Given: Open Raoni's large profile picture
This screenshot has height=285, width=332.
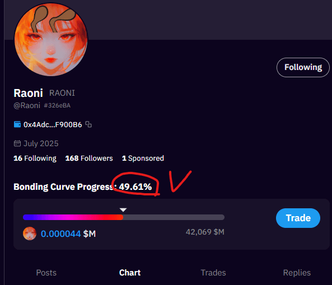Looking at the screenshot, I should (51, 39).
